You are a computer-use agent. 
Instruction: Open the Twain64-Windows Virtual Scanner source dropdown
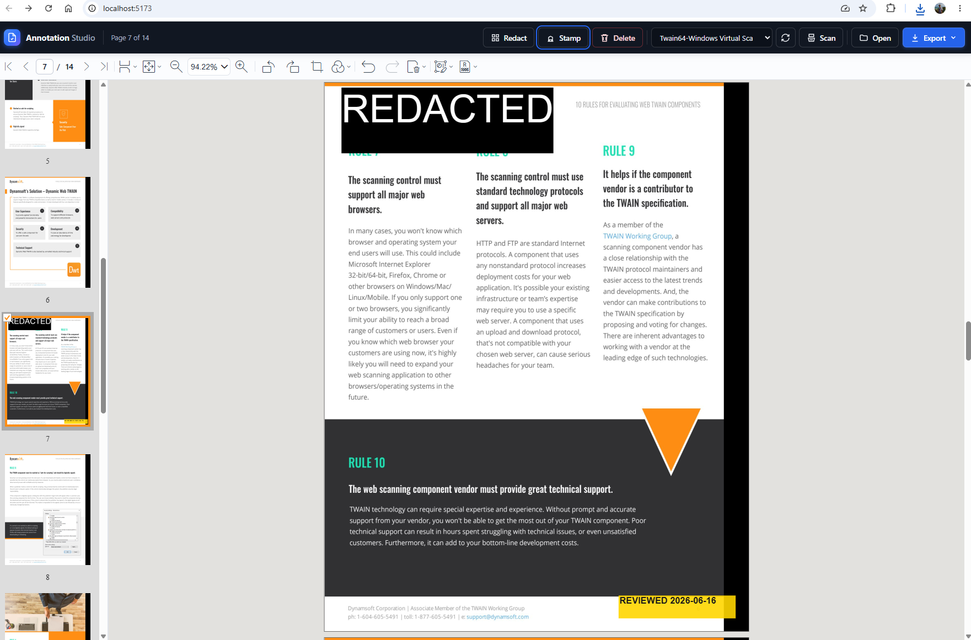click(x=712, y=38)
